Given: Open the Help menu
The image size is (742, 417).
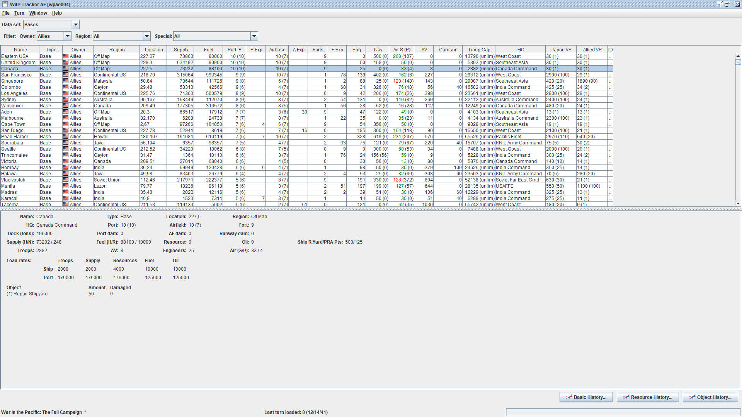Looking at the screenshot, I should (x=57, y=13).
